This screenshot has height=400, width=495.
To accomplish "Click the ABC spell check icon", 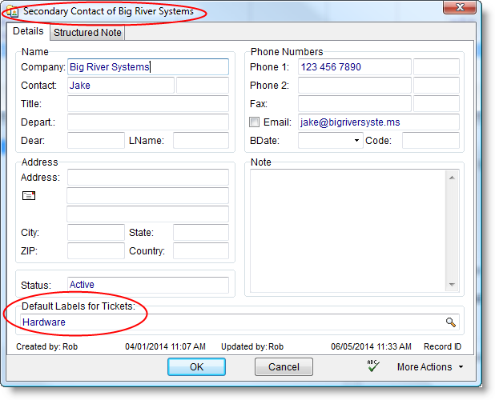I will (372, 366).
